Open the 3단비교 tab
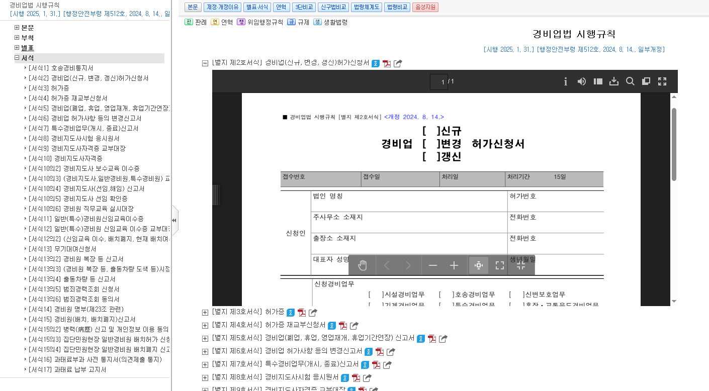709x391 pixels. tap(304, 7)
